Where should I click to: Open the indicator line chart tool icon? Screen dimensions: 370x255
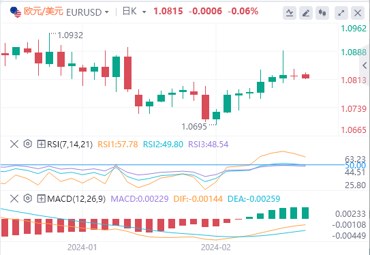coord(290,13)
